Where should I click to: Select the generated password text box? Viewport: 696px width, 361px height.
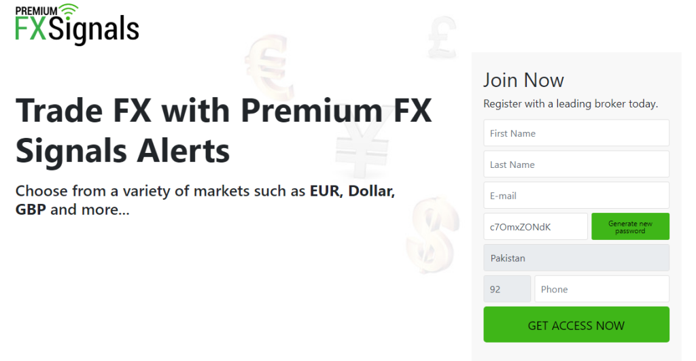pos(535,226)
